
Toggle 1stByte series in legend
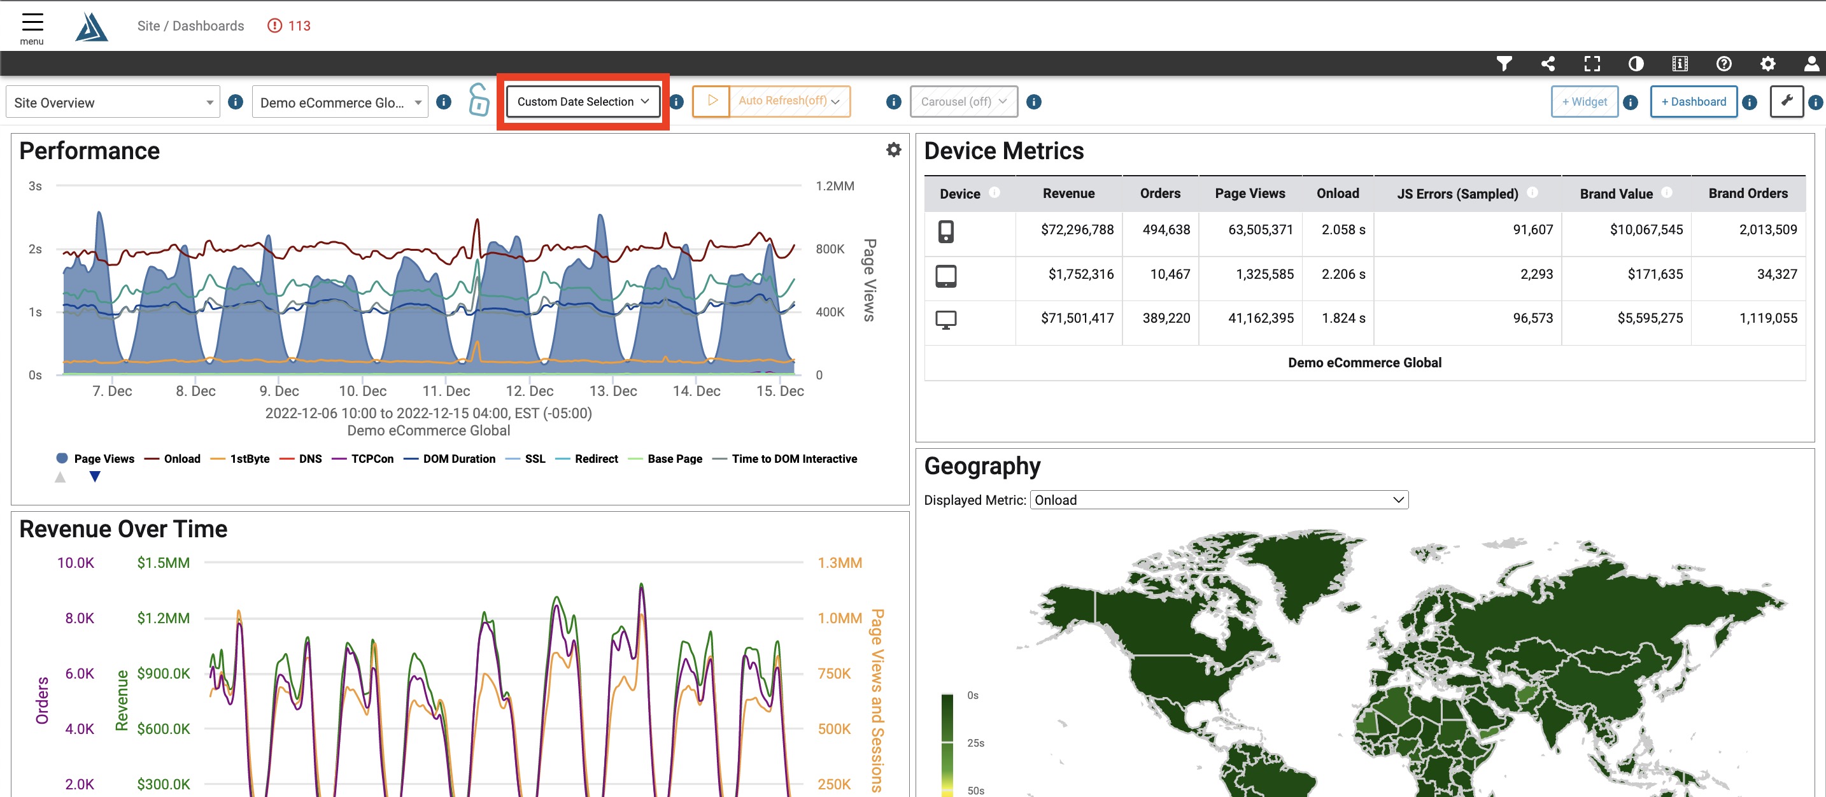coord(239,458)
